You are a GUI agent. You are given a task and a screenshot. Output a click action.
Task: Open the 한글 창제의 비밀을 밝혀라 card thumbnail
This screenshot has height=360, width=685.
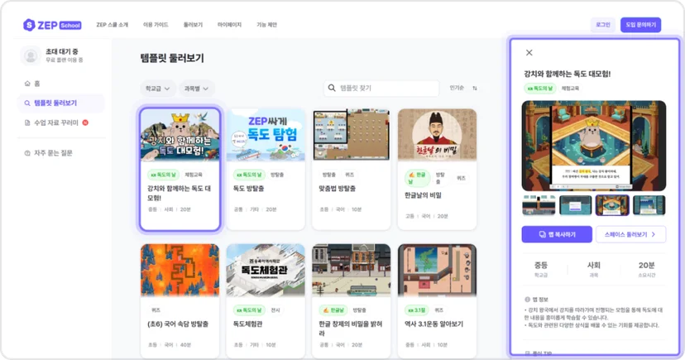351,270
